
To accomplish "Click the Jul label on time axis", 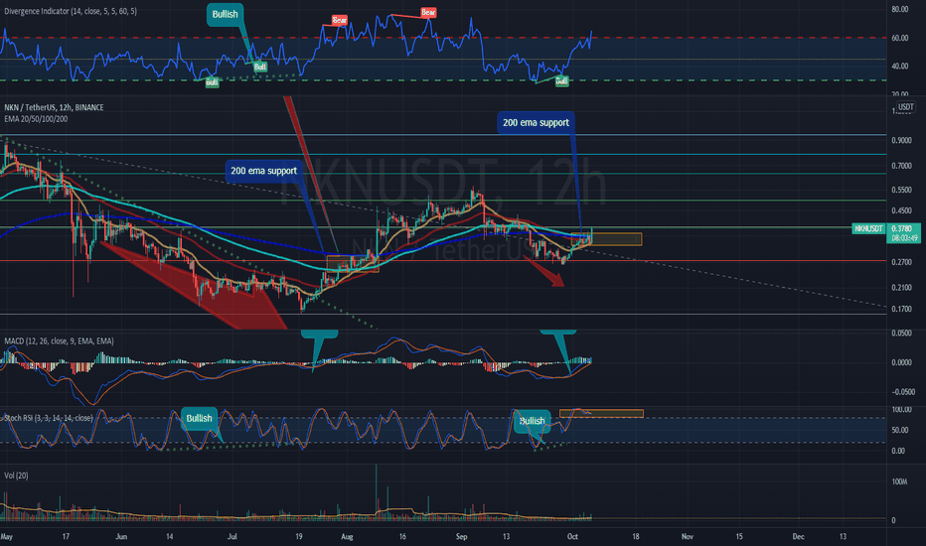I will pyautogui.click(x=232, y=536).
